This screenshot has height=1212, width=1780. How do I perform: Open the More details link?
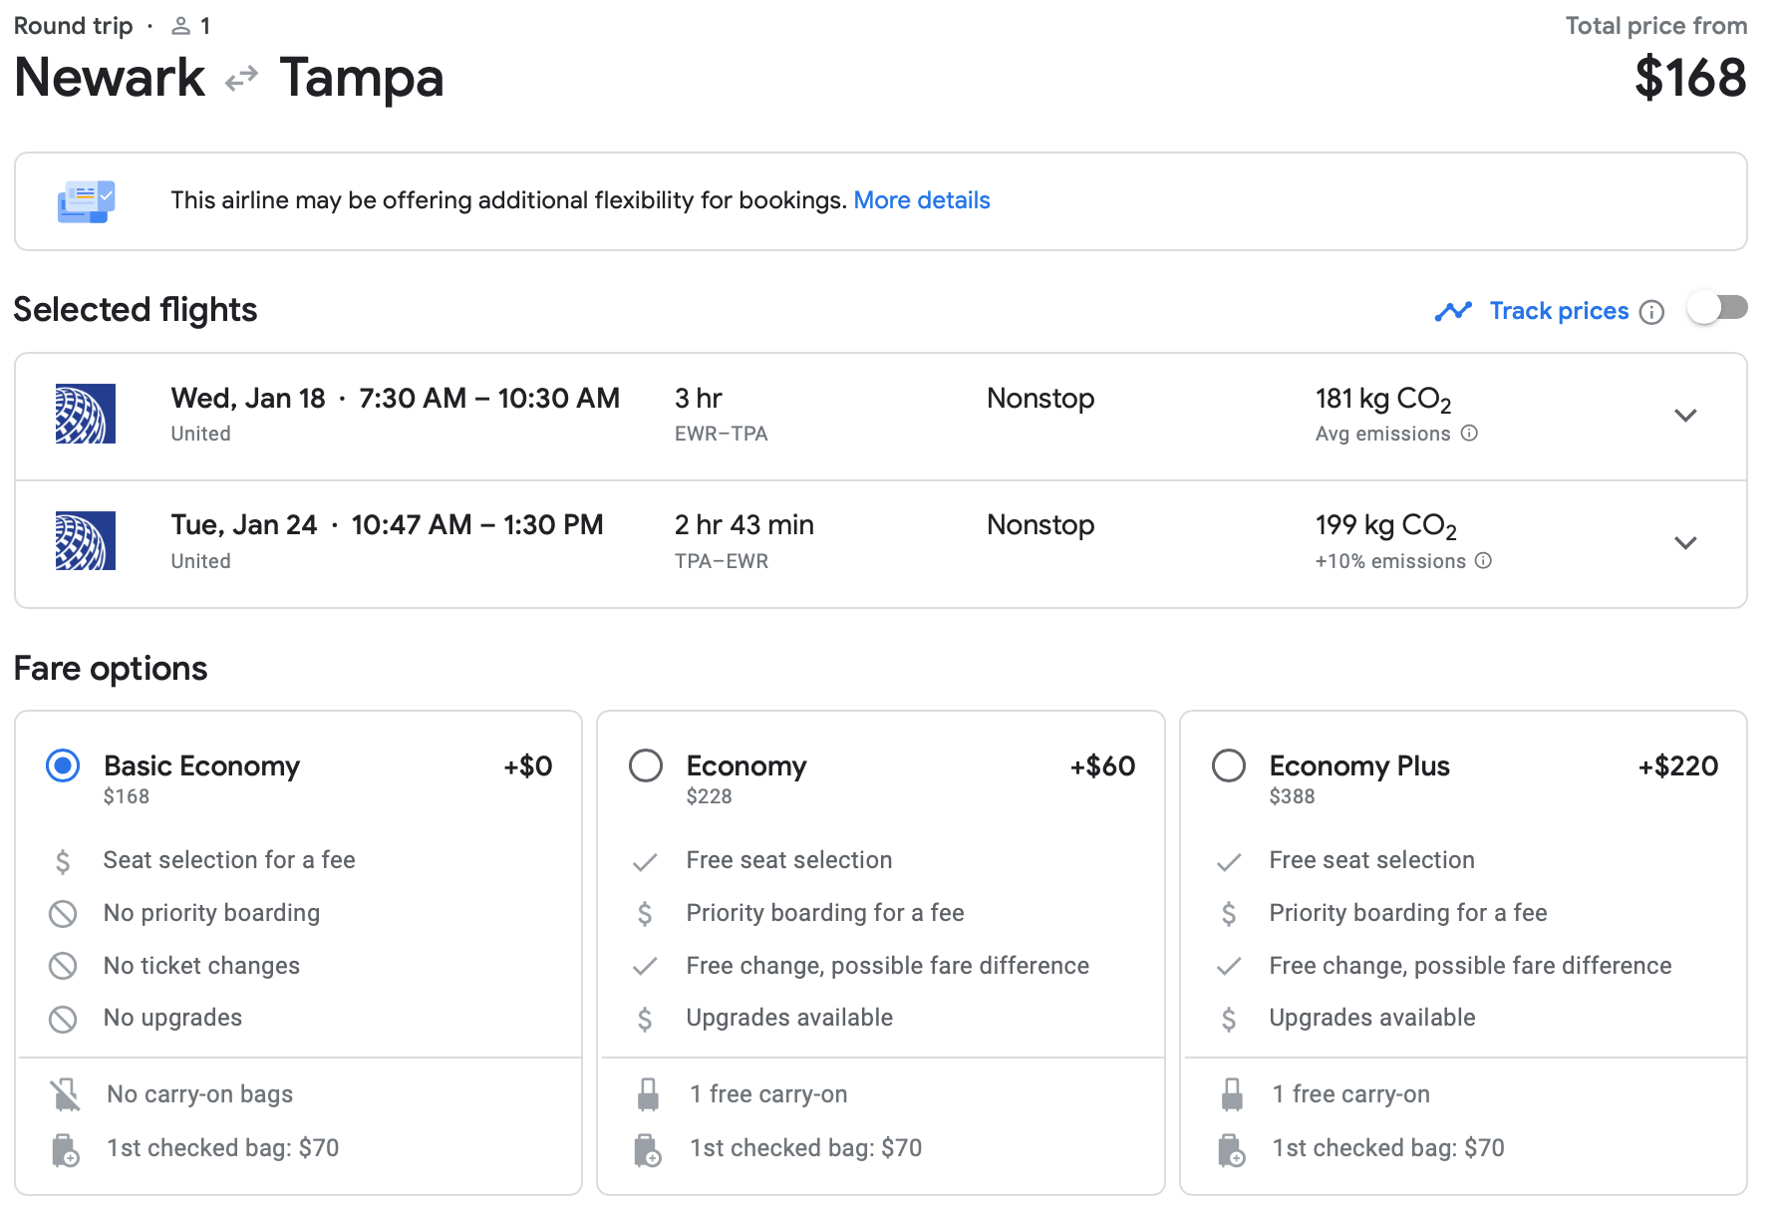click(921, 200)
